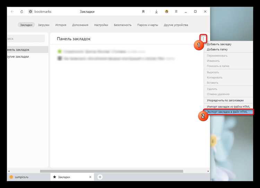Switch to the Закладки tab
Viewport: 260px width, 188px height.
[x=26, y=25]
